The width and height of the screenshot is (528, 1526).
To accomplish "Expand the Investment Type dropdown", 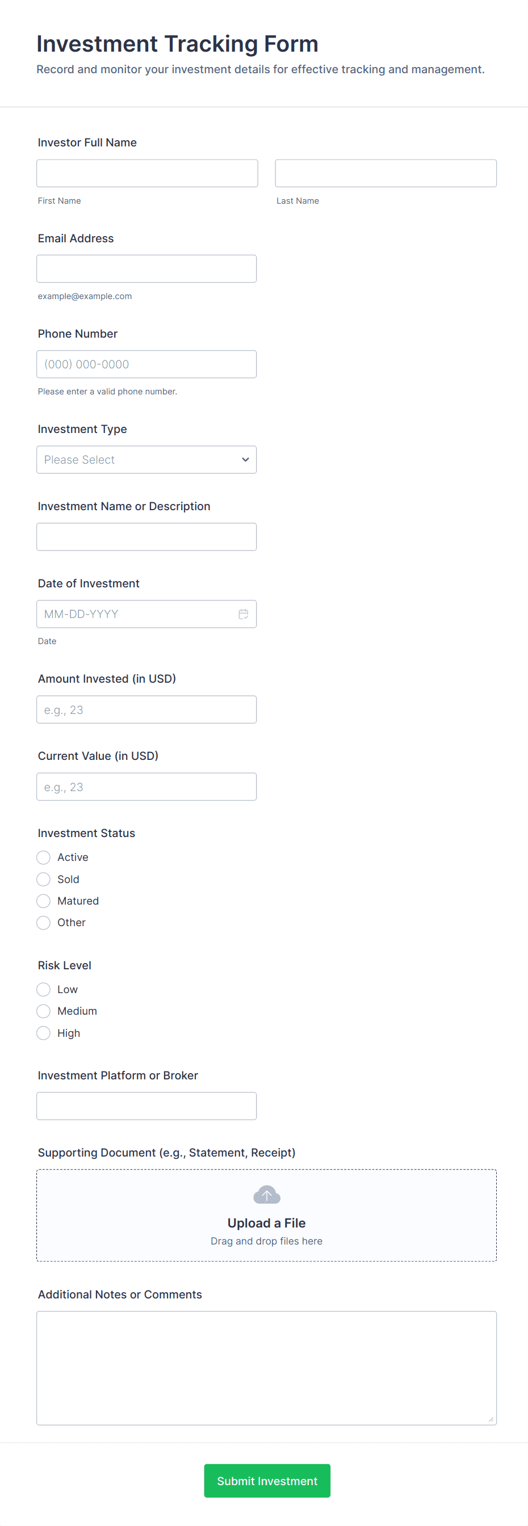I will (146, 460).
